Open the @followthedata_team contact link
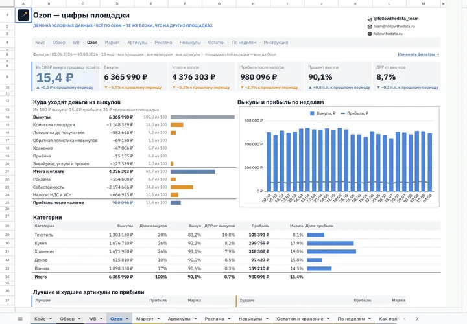The width and height of the screenshot is (467, 324). click(x=396, y=19)
